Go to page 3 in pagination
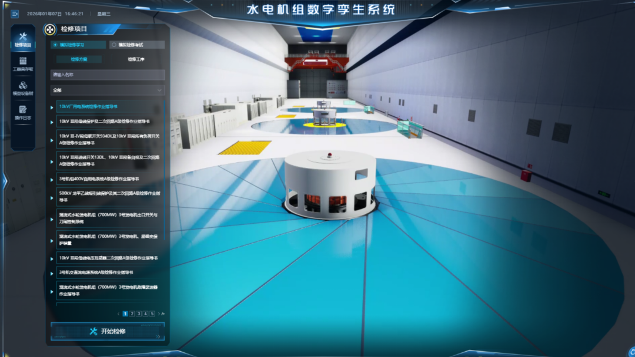The height and width of the screenshot is (357, 635). pyautogui.click(x=139, y=314)
